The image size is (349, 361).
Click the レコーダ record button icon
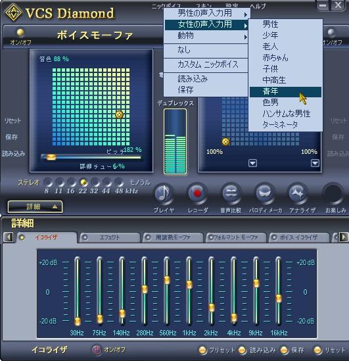pyautogui.click(x=197, y=193)
